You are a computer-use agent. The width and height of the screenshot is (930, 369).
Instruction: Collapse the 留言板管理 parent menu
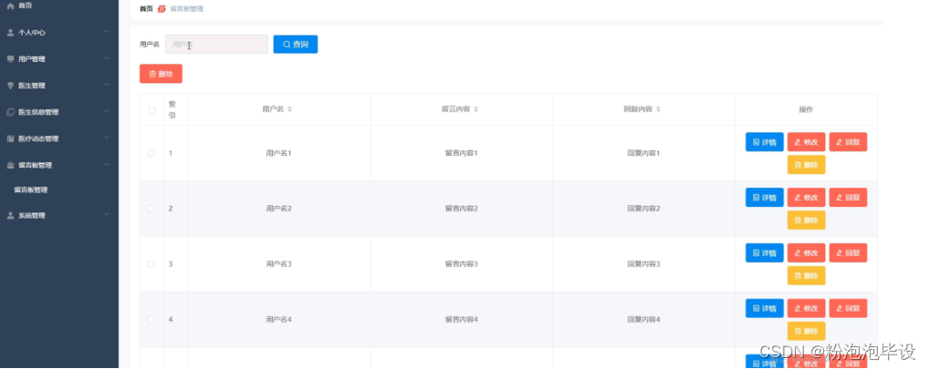(59, 165)
